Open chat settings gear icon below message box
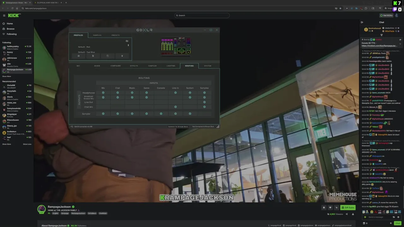Viewport: 404px width, 227px height. click(x=391, y=223)
